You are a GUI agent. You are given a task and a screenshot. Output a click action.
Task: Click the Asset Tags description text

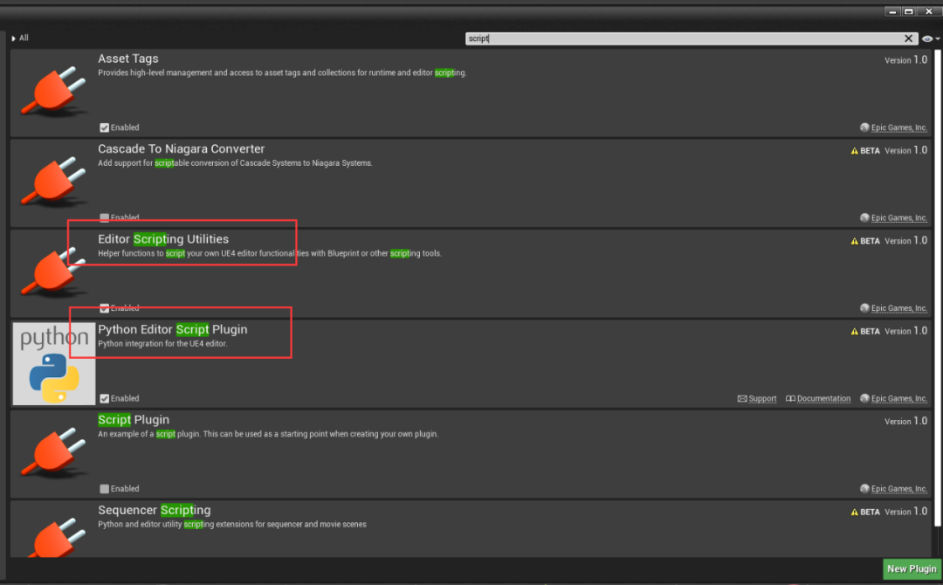[282, 72]
